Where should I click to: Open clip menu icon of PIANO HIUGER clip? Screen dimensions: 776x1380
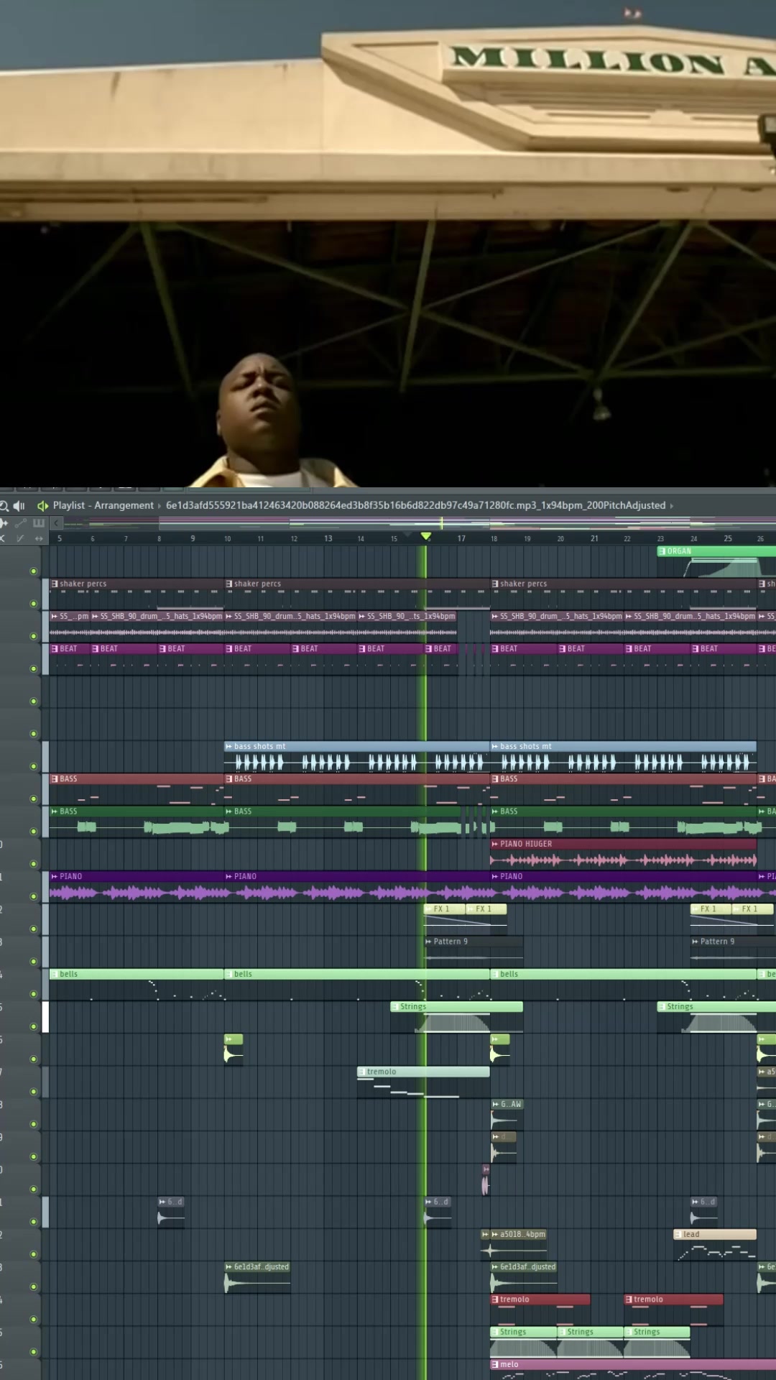coord(494,844)
